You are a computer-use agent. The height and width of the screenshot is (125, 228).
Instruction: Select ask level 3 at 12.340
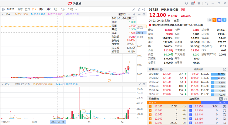click(x=208, y=115)
